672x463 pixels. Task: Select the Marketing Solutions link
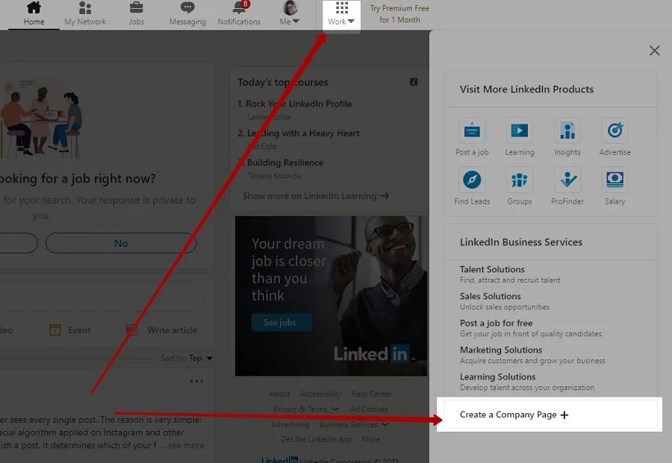click(501, 350)
